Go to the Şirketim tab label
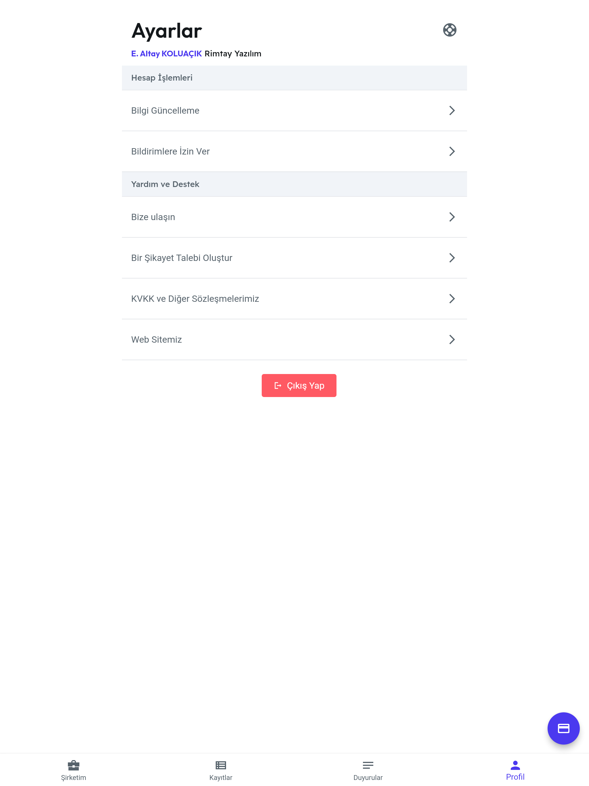Screen dimensions: 589x786 74,777
